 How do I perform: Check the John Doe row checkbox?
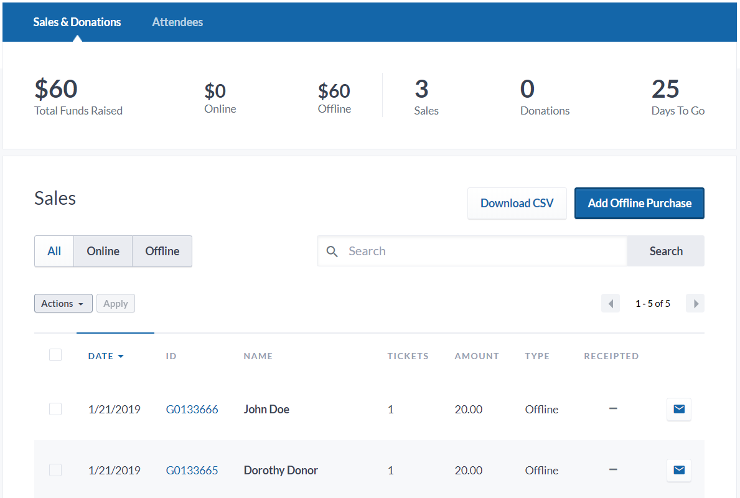pos(55,409)
